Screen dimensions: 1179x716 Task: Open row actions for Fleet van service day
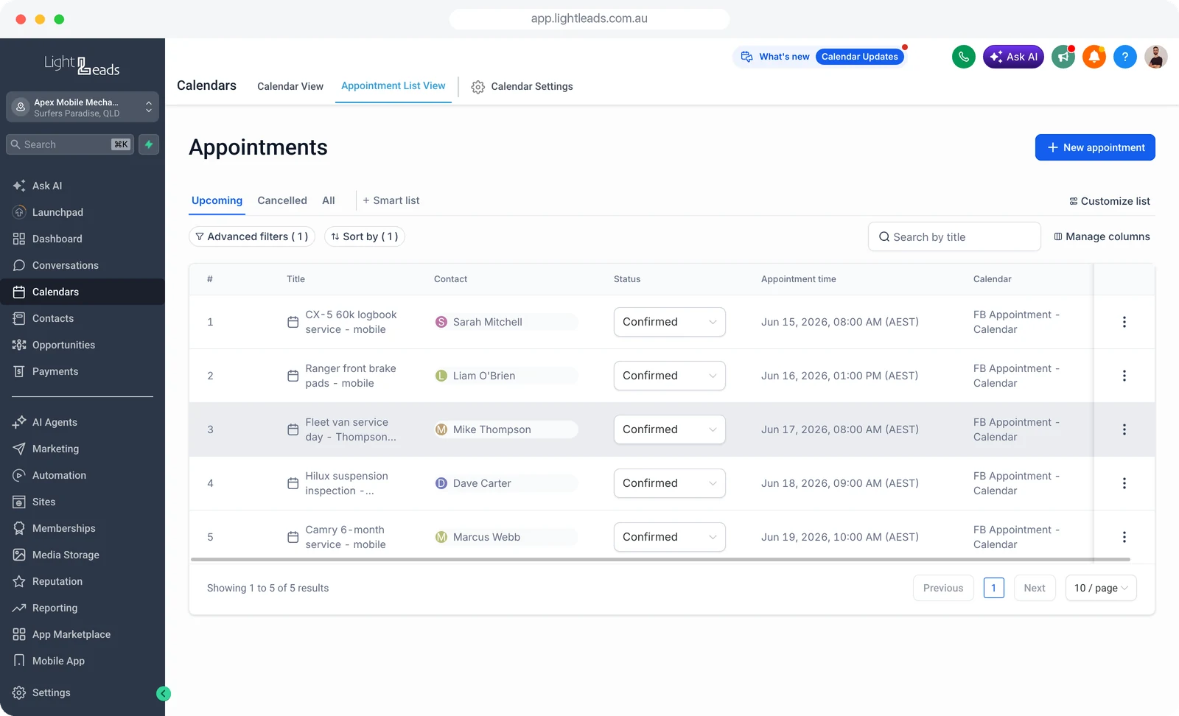pos(1124,429)
